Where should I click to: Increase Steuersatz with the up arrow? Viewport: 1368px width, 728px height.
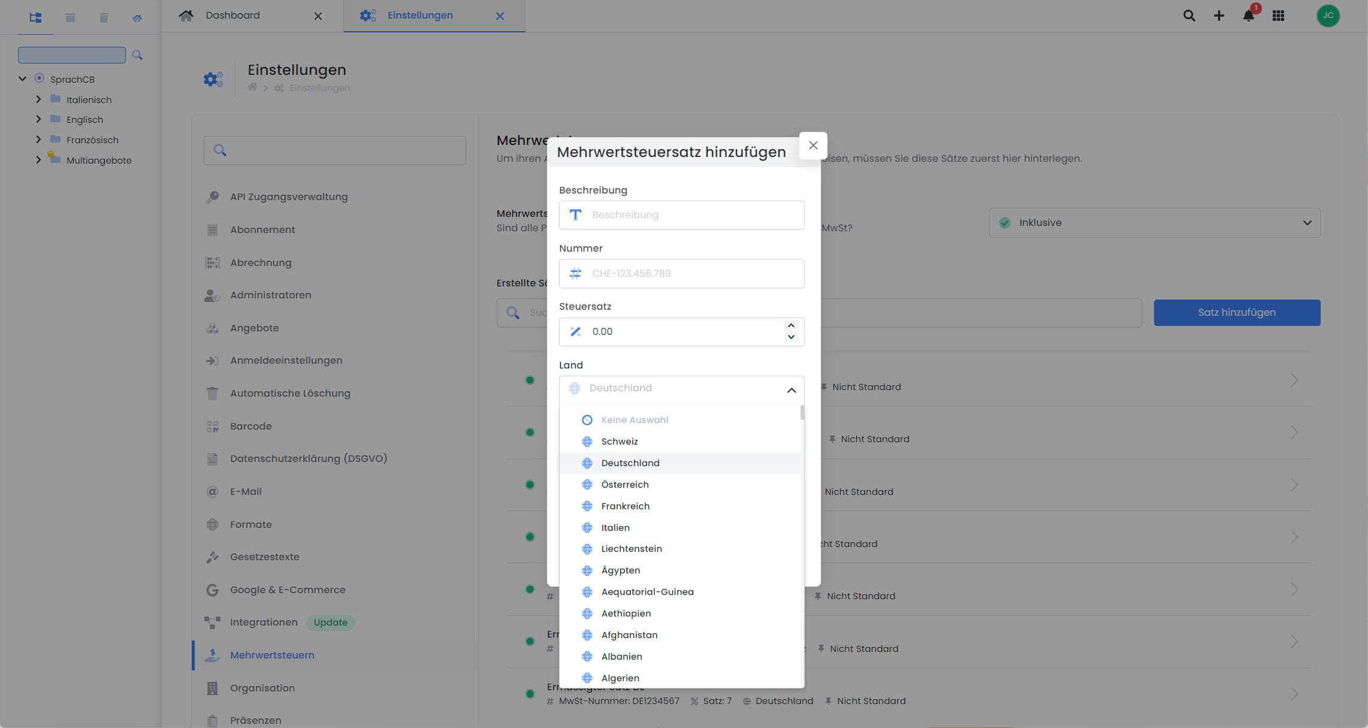point(791,325)
